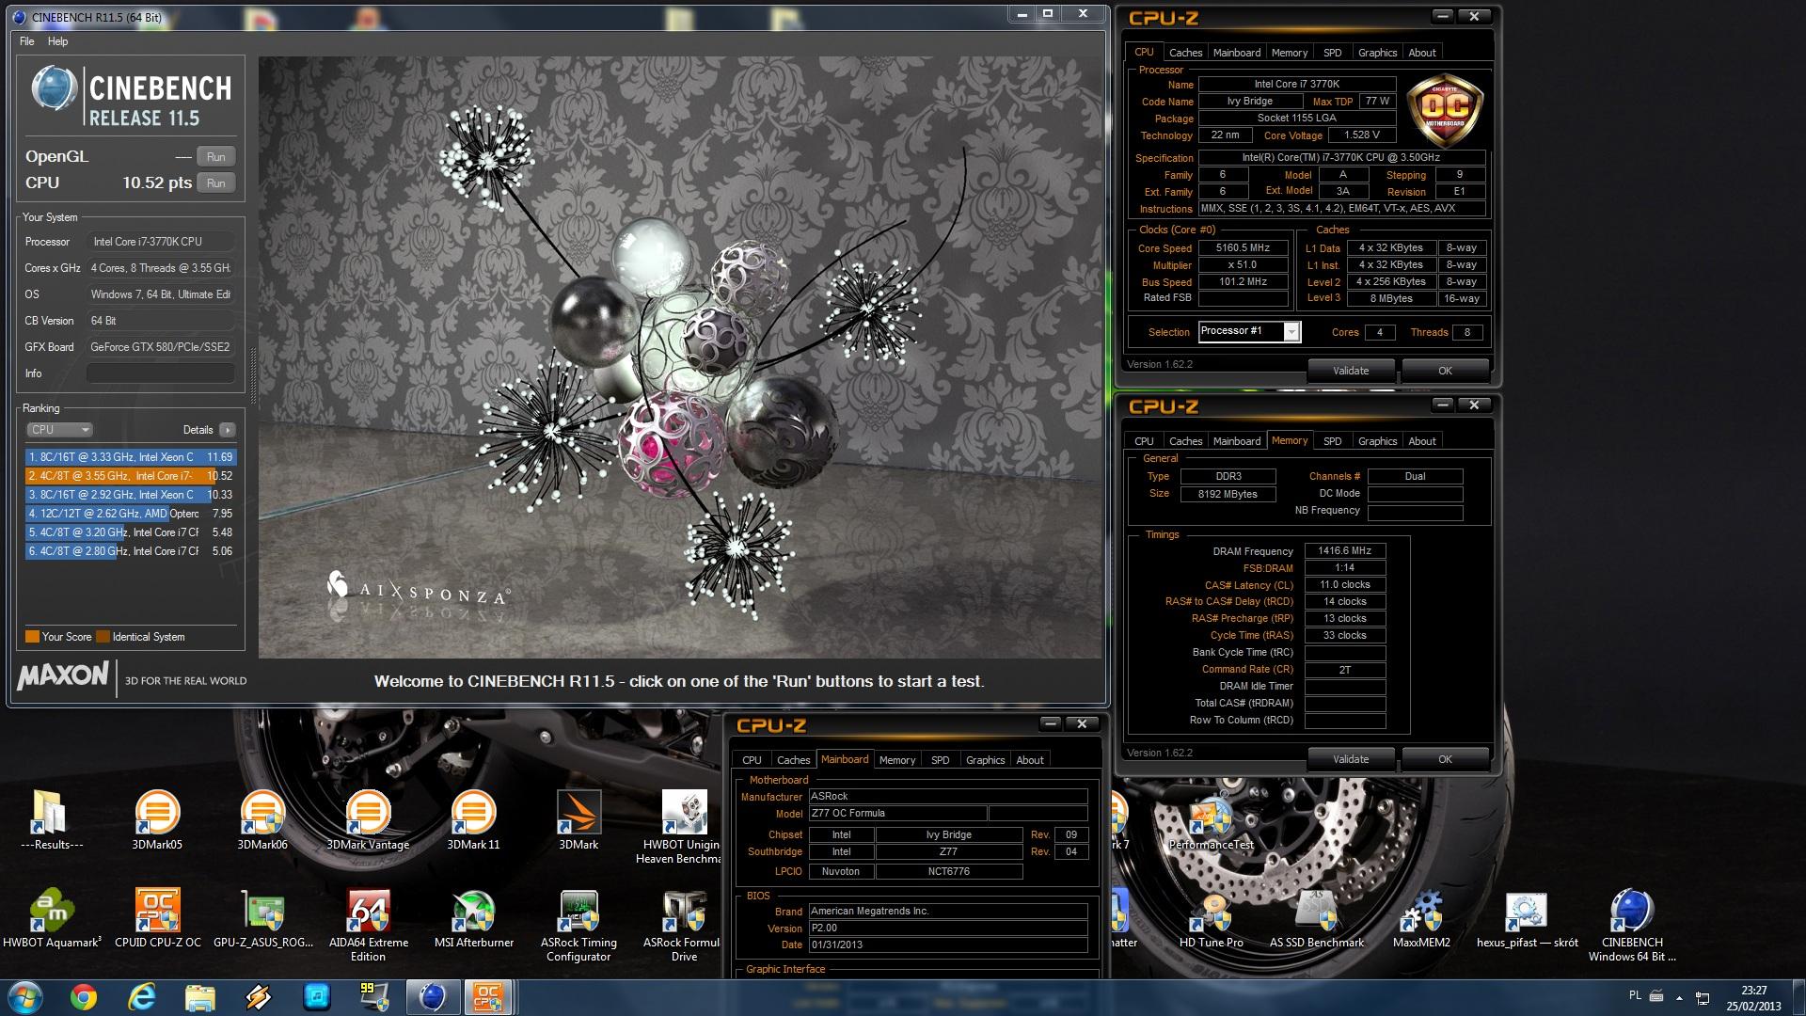This screenshot has width=1806, height=1016.
Task: Launch HWBOT Aquamark3 desktop shortcut
Action: [52, 918]
